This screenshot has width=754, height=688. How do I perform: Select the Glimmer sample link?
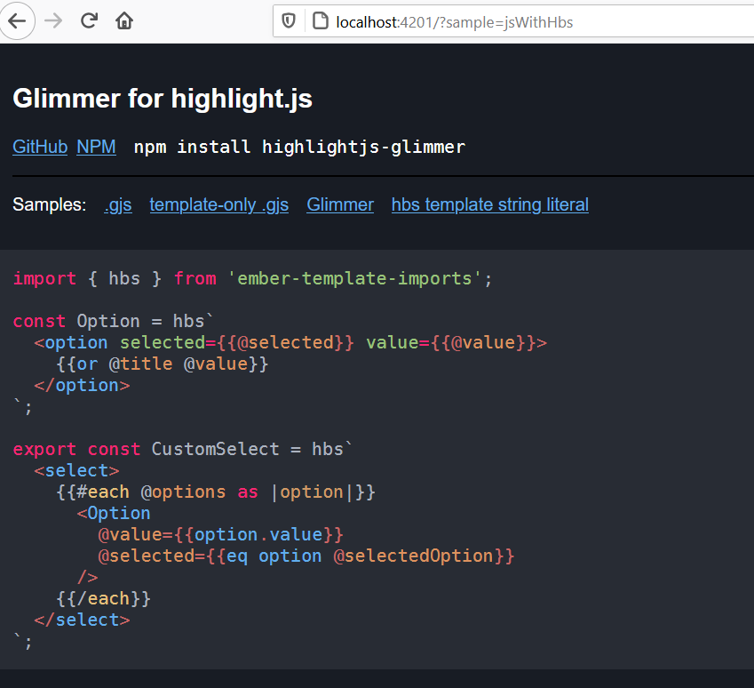click(x=340, y=205)
